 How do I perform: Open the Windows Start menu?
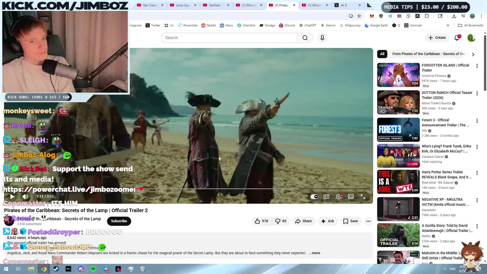(x=6, y=269)
